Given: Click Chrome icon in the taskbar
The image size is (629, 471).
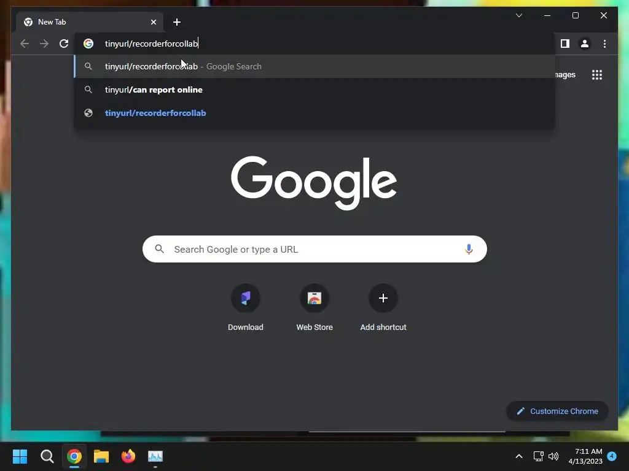Looking at the screenshot, I should pyautogui.click(x=74, y=456).
